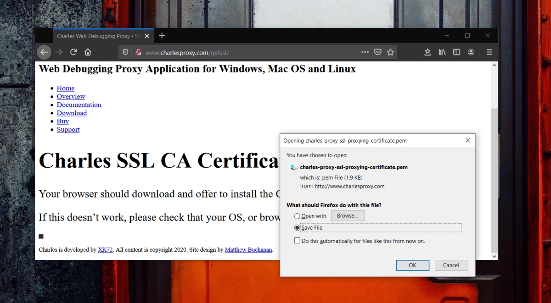Viewport: 551px width, 303px height.
Task: Click the connection security icon in the address bar
Action: tap(138, 52)
